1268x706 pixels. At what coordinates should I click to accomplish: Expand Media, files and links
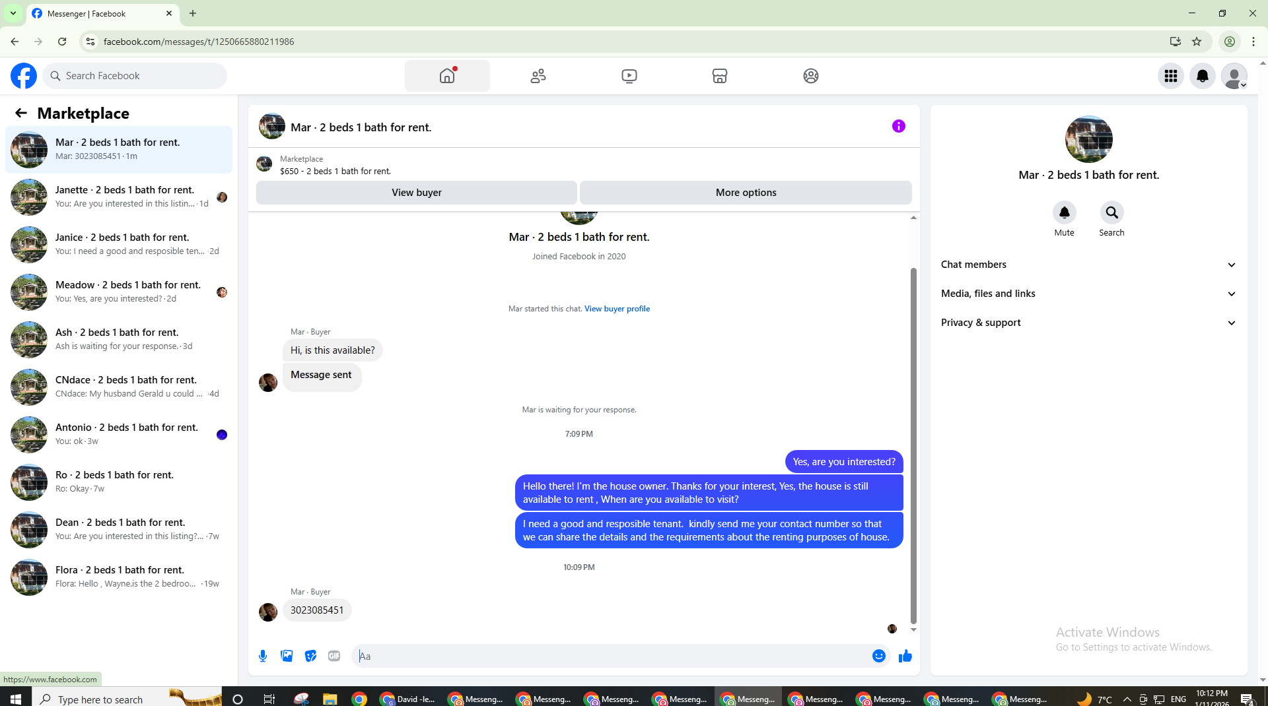click(1089, 294)
